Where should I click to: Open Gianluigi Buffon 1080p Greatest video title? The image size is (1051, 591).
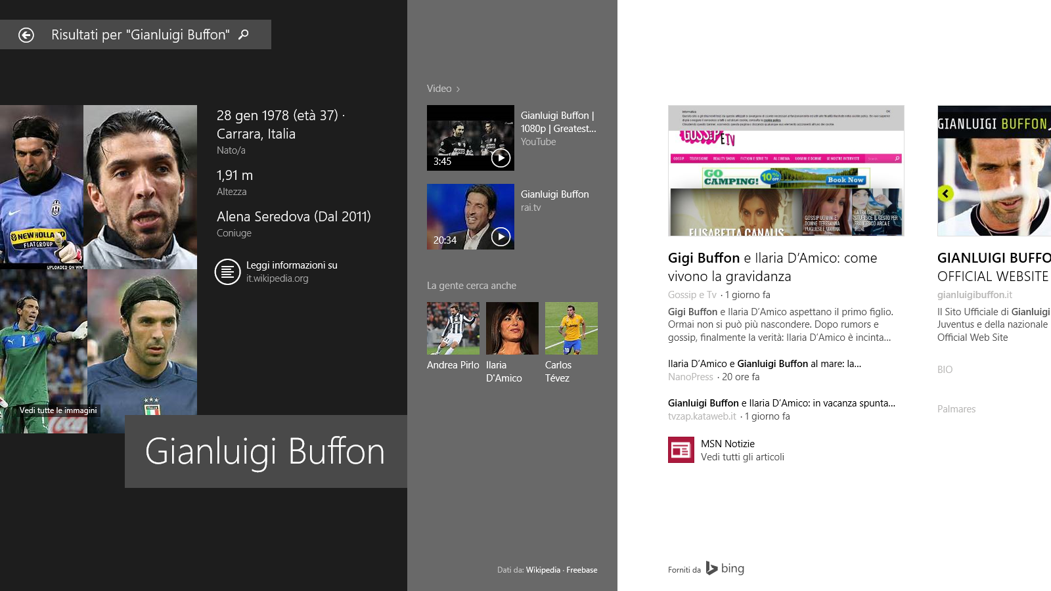click(x=558, y=122)
